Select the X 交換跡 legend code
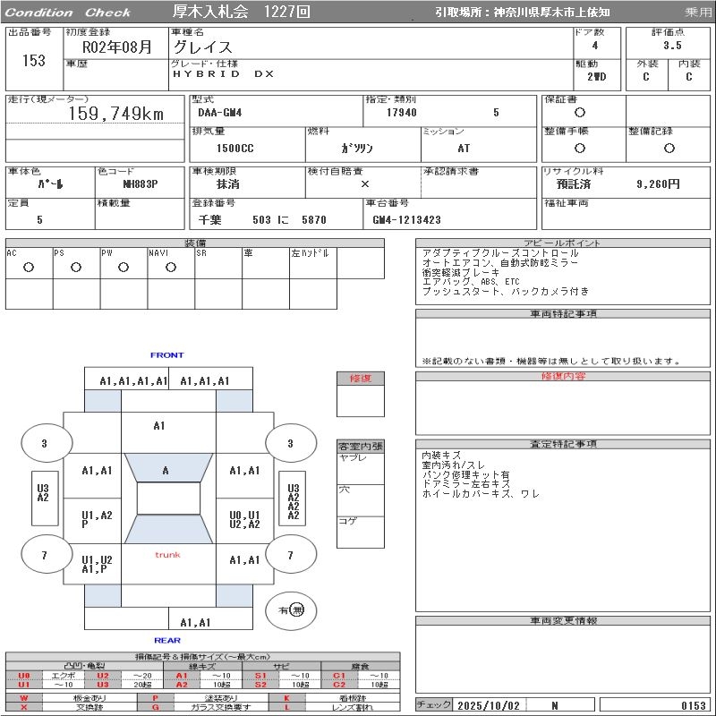The height and width of the screenshot is (716, 716). pos(23,707)
